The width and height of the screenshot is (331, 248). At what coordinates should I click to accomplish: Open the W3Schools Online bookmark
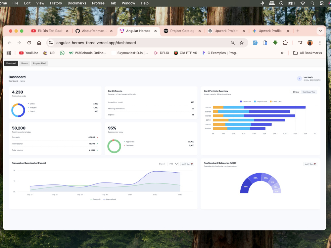(x=88, y=53)
